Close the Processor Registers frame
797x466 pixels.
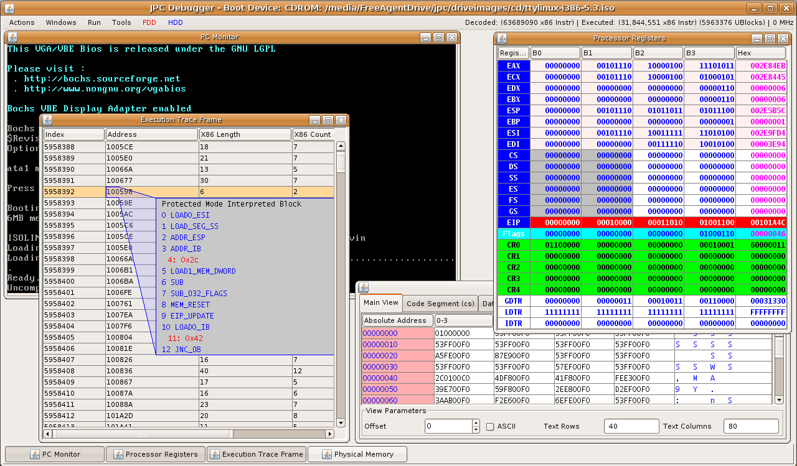[x=783, y=39]
